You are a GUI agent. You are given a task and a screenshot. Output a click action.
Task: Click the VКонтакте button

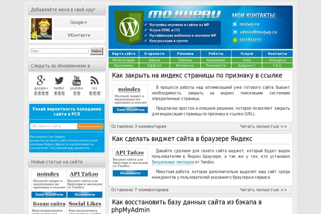pos(79,35)
